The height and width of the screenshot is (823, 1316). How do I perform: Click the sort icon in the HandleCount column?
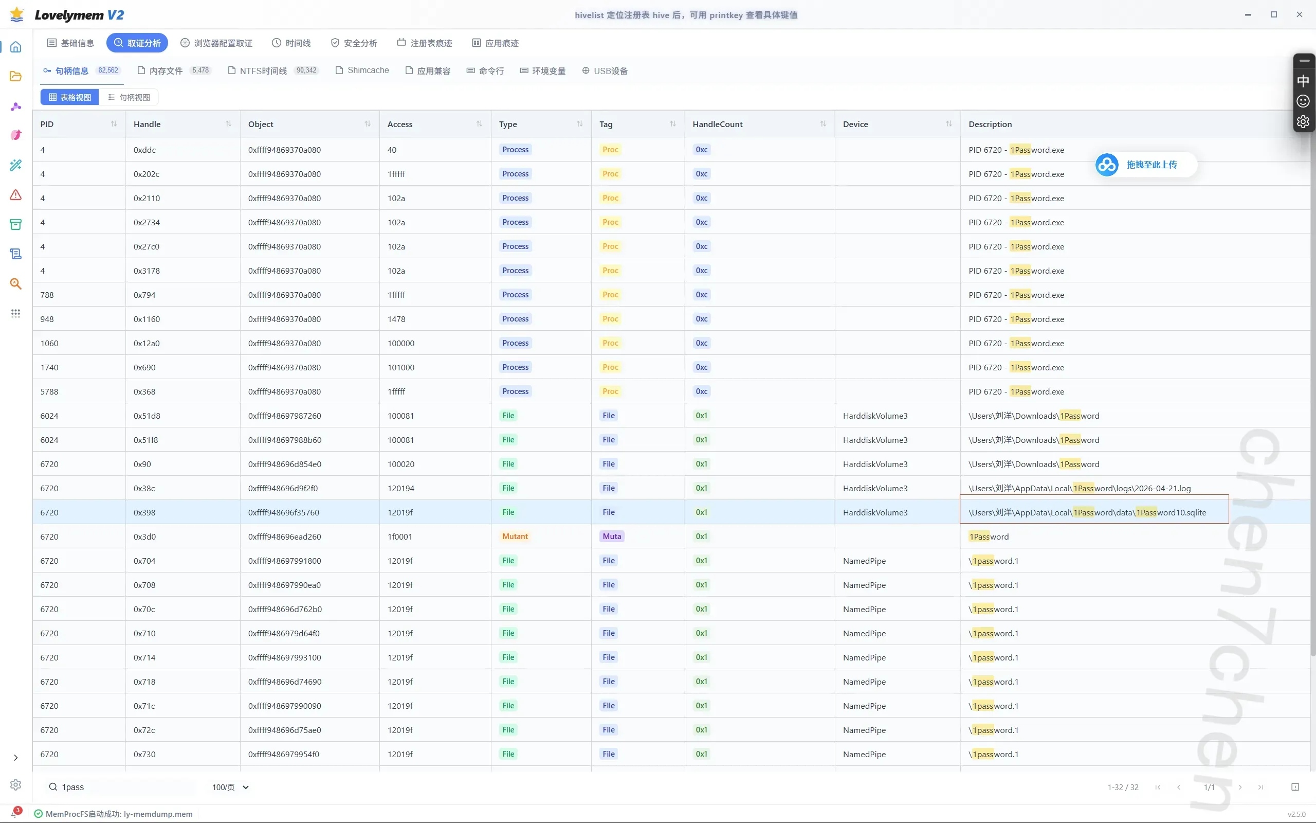coord(824,123)
